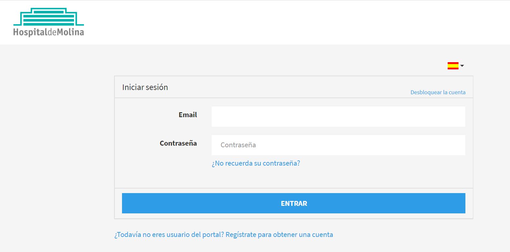Select the Iniciar sesión panel heading

(145, 87)
